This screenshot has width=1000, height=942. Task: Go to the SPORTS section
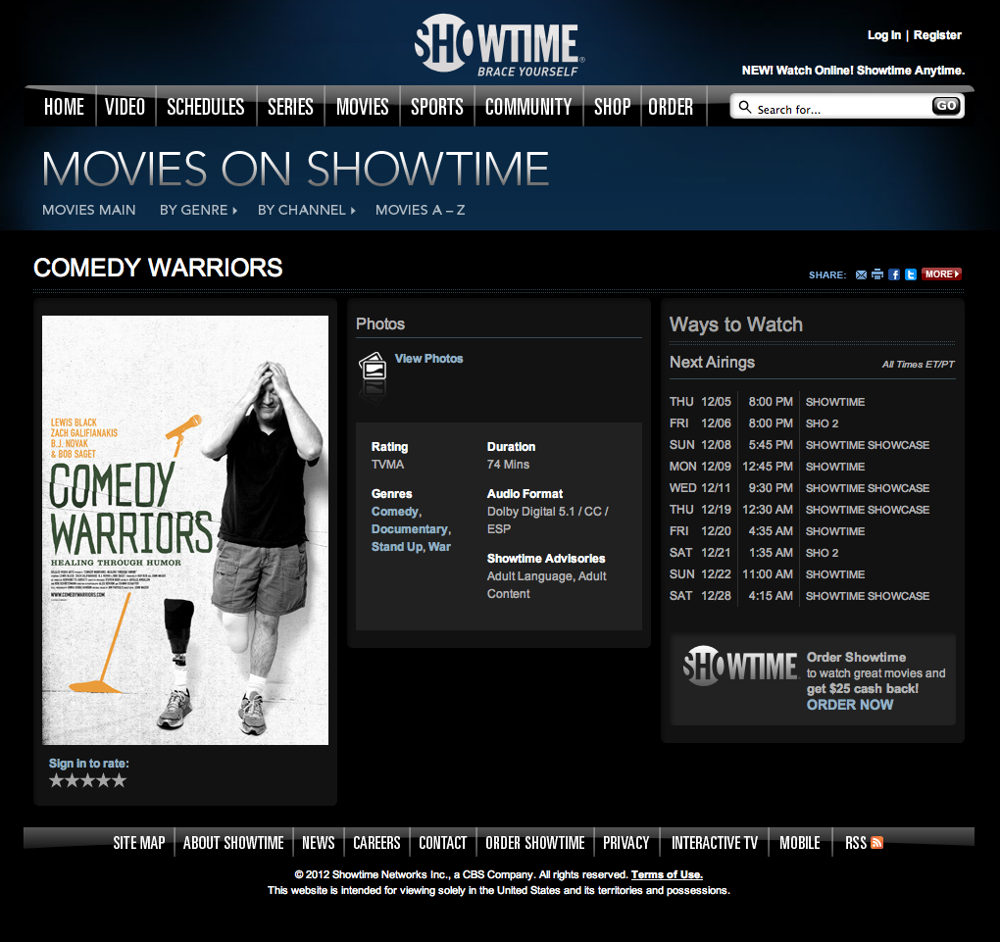437,107
